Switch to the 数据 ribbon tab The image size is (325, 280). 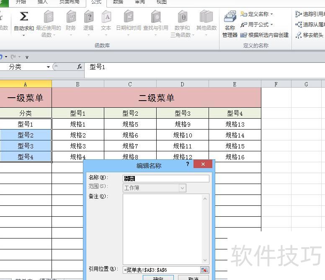point(118,2)
